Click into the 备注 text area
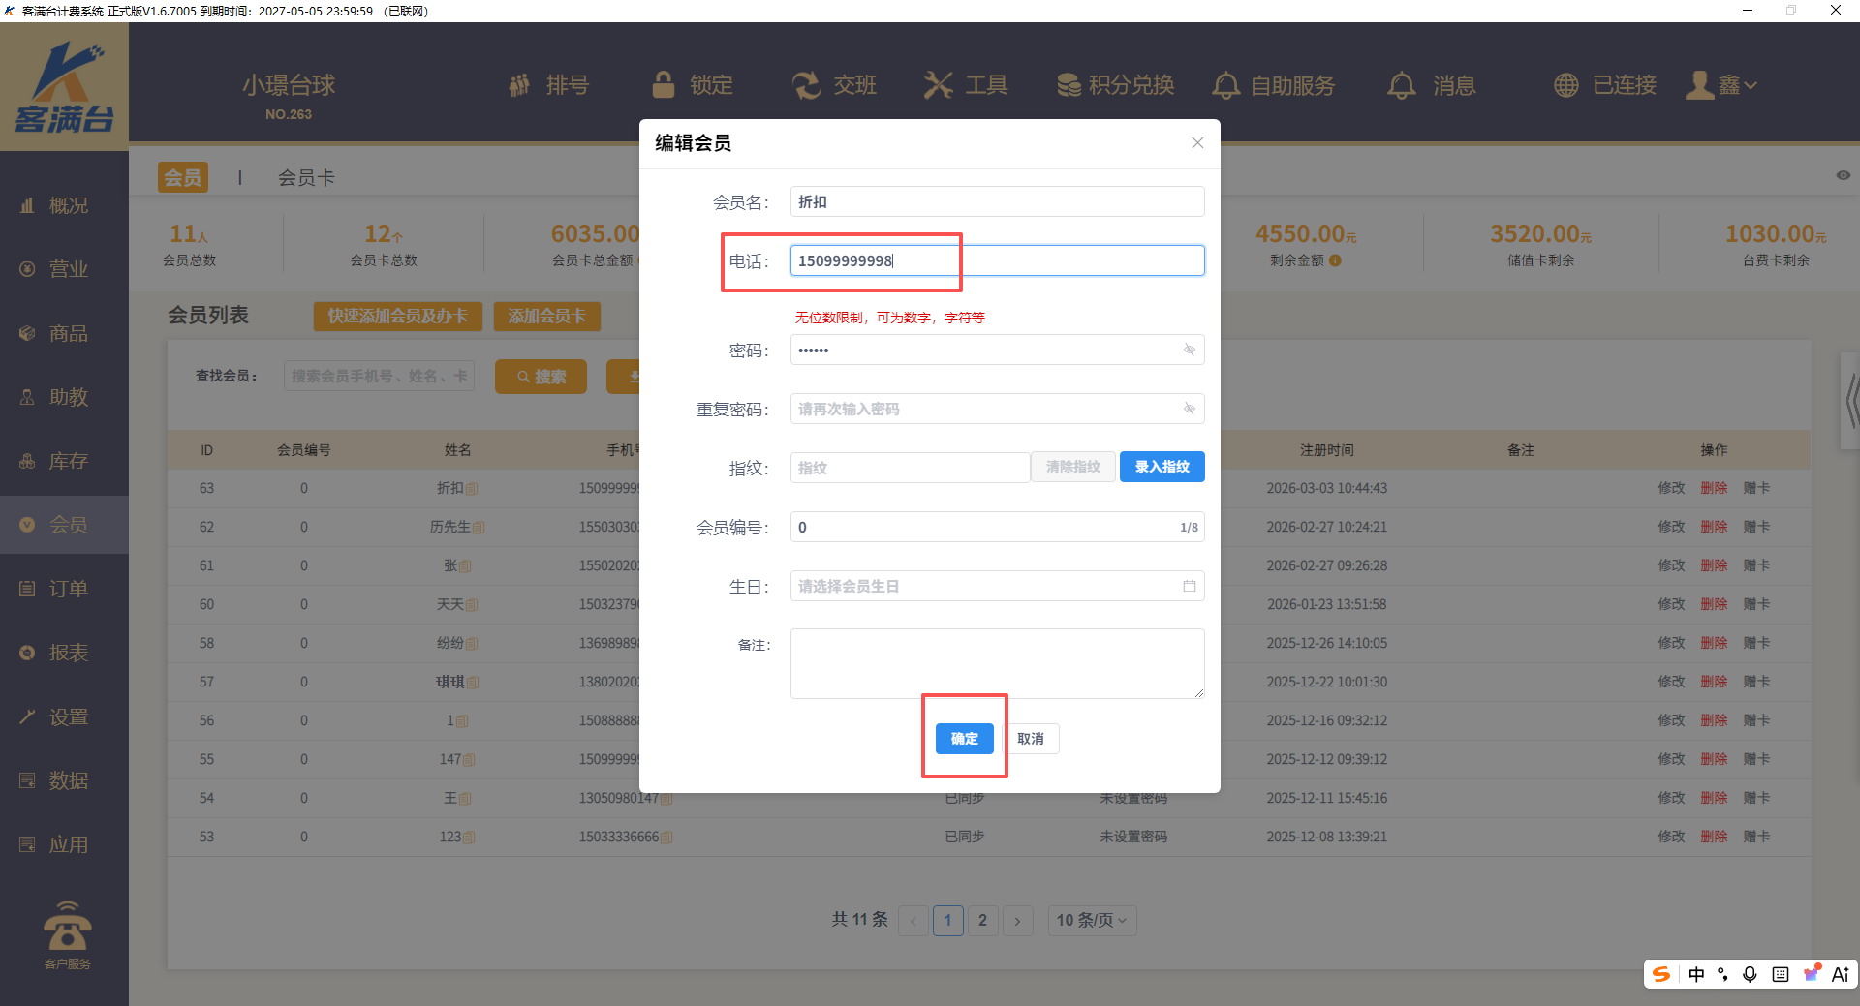Image resolution: width=1860 pixels, height=1006 pixels. coord(996,663)
